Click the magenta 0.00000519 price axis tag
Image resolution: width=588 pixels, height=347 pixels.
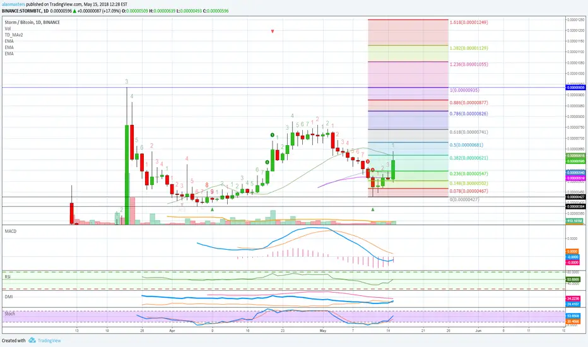(575, 178)
